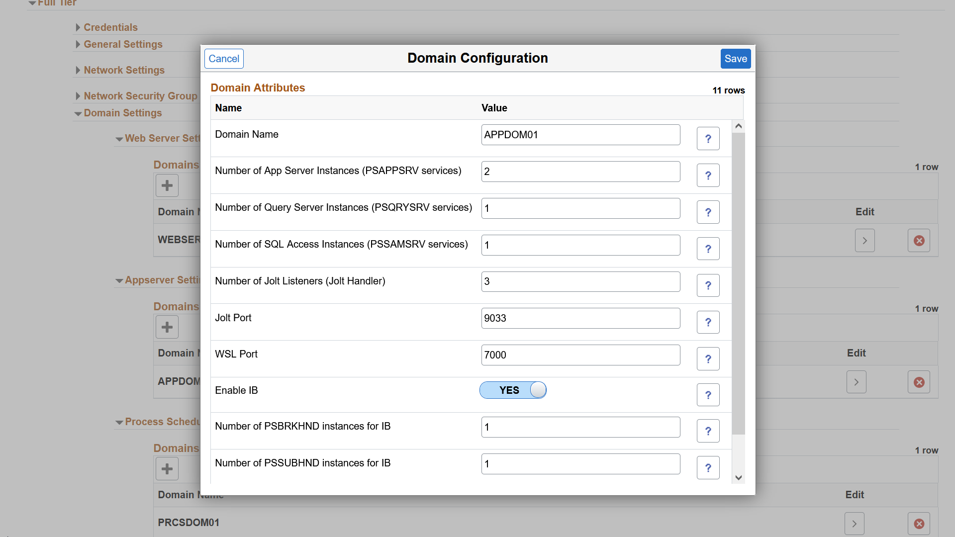
Task: Expand the Credentials section
Action: pyautogui.click(x=110, y=27)
